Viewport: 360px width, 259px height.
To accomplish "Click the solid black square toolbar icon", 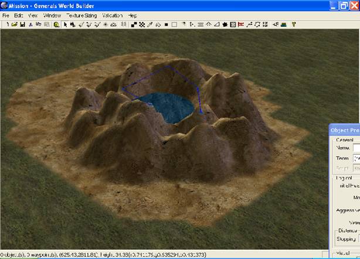I will point(167,24).
